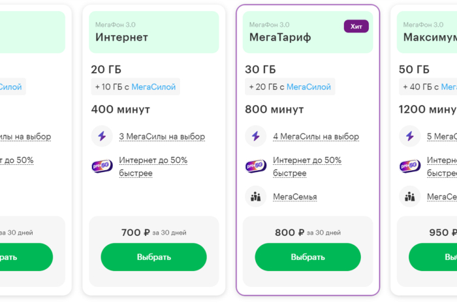Click the lightning icon in the МегаТариф card

click(255, 136)
